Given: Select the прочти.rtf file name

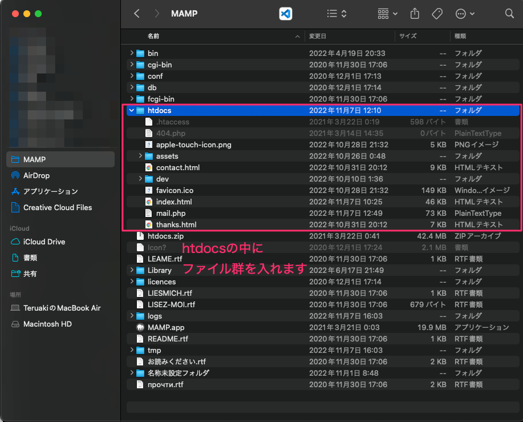Looking at the screenshot, I should (165, 384).
